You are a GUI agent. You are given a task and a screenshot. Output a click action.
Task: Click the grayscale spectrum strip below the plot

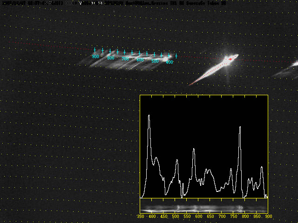tap(204, 208)
